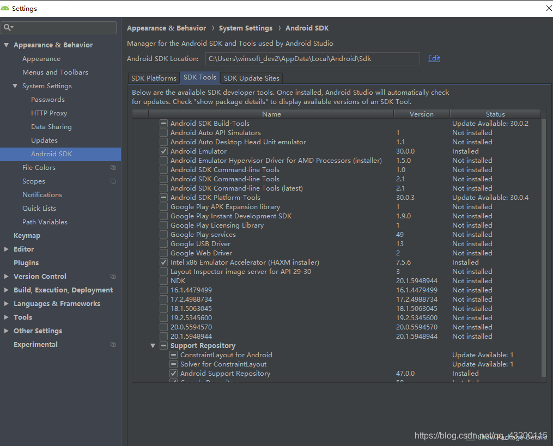Click the Edit link for SDK location
Screen dimensions: 553x446
(x=434, y=58)
